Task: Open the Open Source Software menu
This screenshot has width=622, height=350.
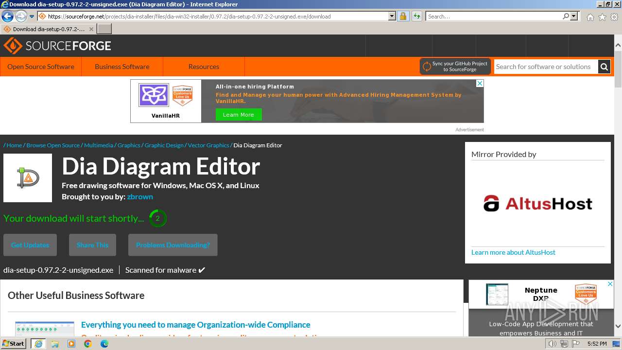Action: (41, 67)
